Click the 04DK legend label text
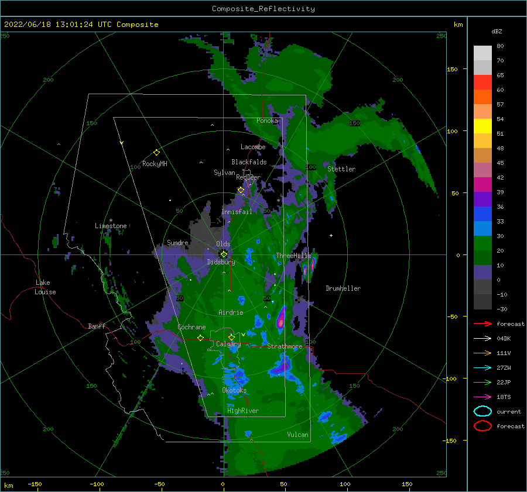Screen dimensions: 527x492 (x=504, y=338)
